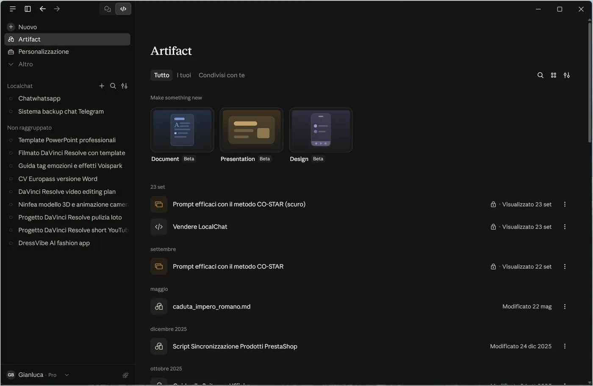Click lock icon on Vendere LocalChat row

(x=493, y=227)
